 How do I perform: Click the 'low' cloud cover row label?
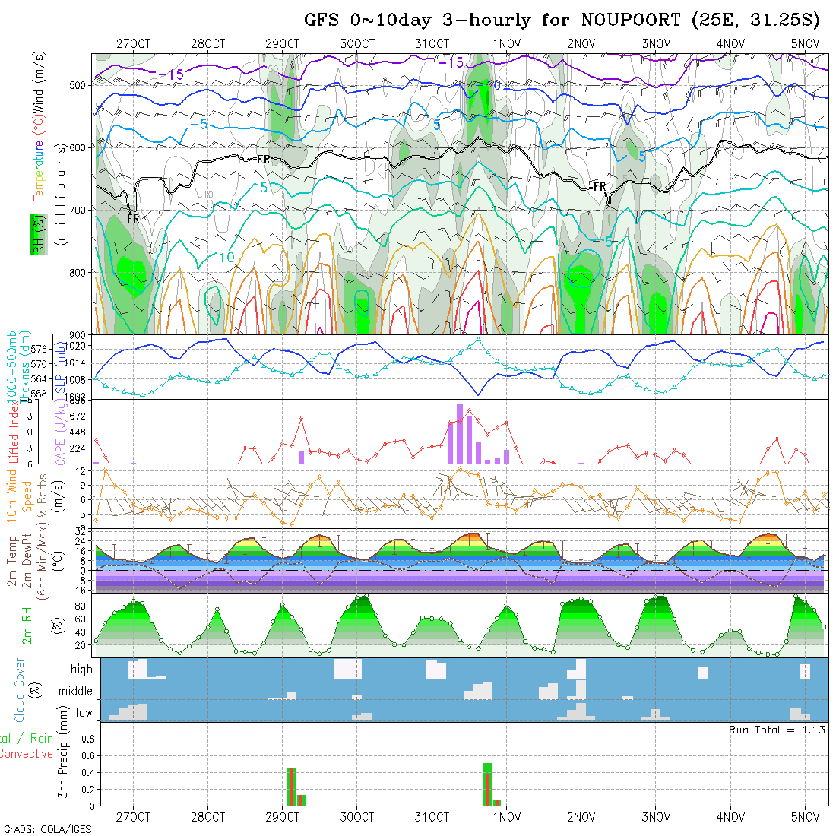(84, 713)
